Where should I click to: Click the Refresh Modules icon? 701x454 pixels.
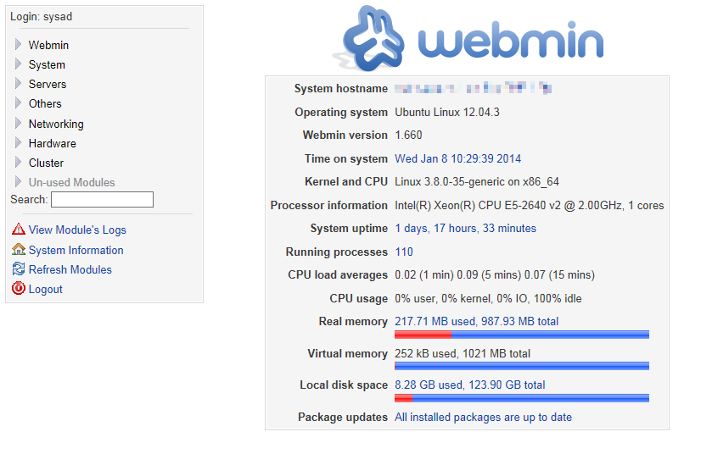tap(18, 269)
